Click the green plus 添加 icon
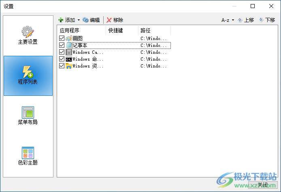281x192 pixels. [x=61, y=20]
